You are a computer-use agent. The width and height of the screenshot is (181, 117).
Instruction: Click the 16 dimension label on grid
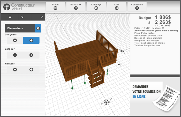pos(107,102)
